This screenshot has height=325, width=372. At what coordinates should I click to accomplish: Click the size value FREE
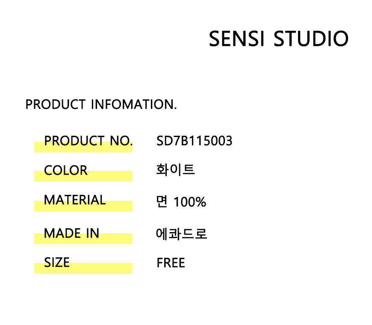(x=171, y=262)
